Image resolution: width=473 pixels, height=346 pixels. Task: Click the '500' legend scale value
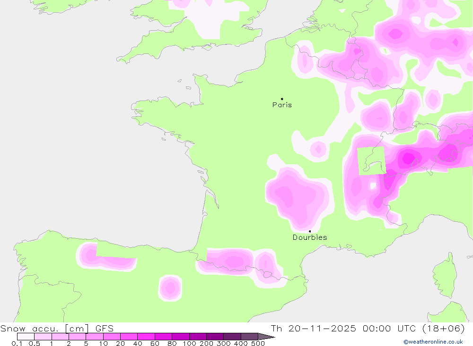258,343
